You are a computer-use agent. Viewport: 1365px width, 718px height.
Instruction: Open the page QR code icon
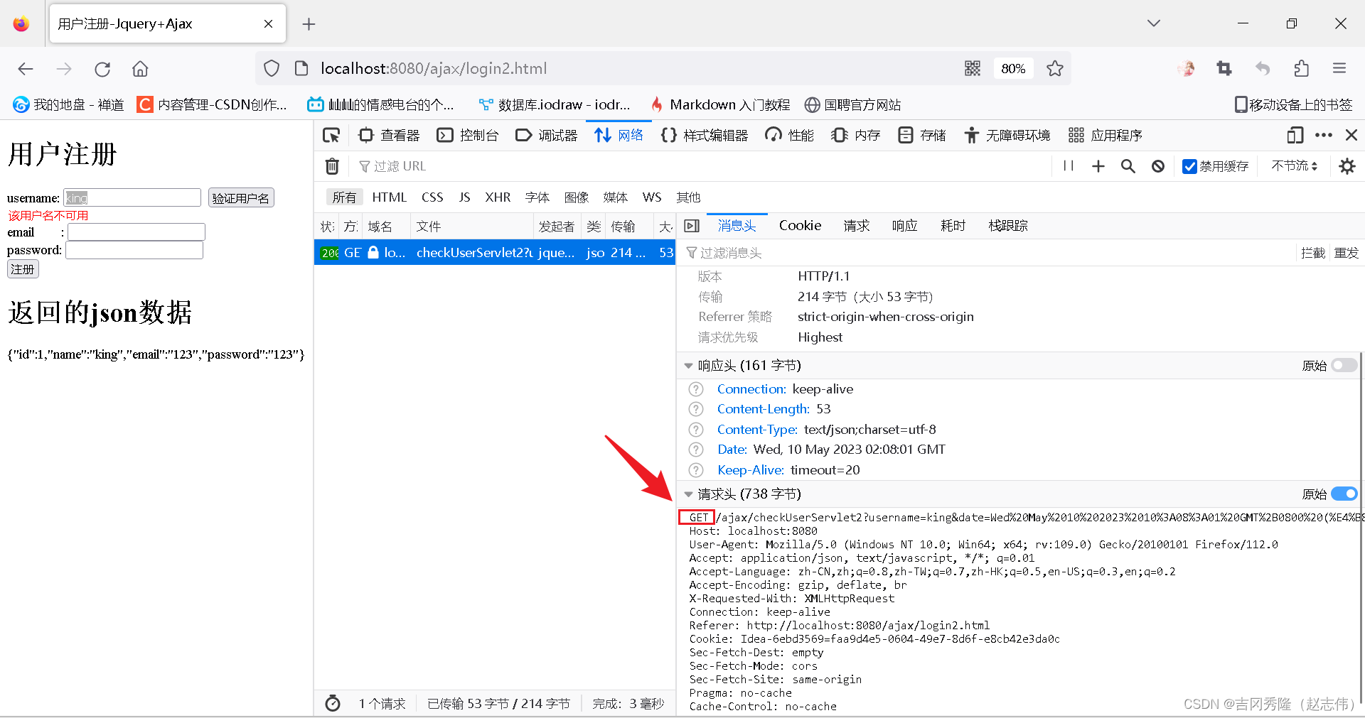click(973, 68)
